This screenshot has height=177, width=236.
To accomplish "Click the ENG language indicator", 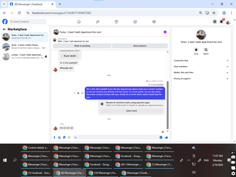I will point(206,160).
